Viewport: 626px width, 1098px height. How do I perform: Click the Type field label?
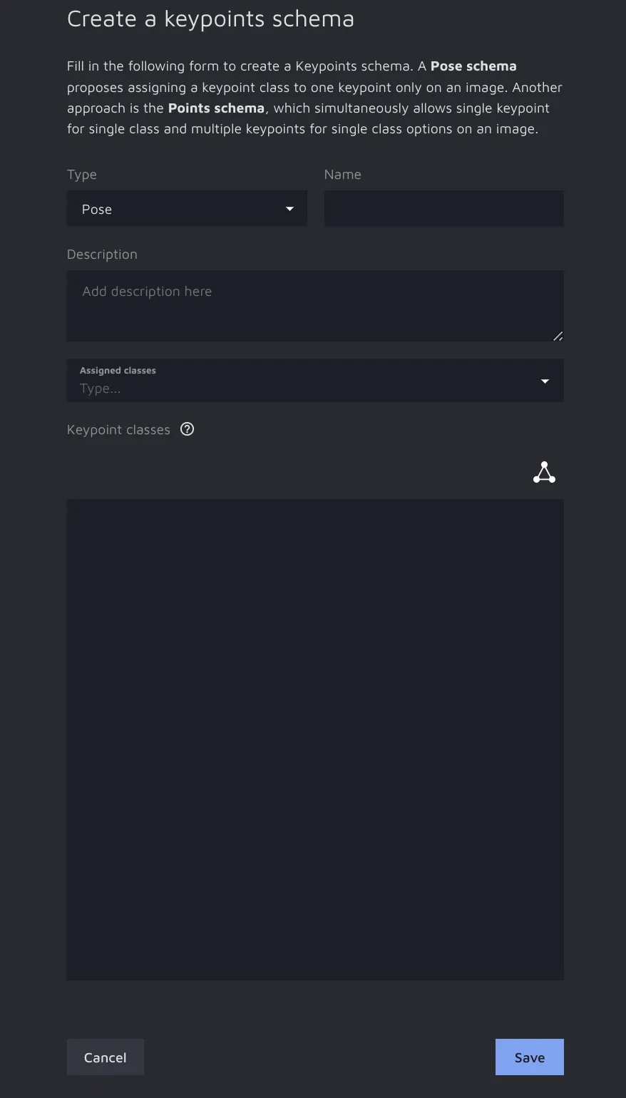[x=82, y=175]
